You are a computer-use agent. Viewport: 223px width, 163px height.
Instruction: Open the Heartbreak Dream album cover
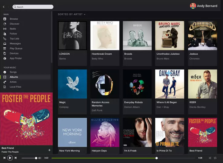click(x=105, y=36)
